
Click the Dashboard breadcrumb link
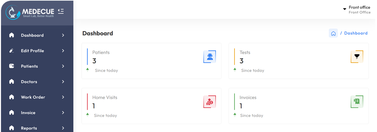coord(356,33)
